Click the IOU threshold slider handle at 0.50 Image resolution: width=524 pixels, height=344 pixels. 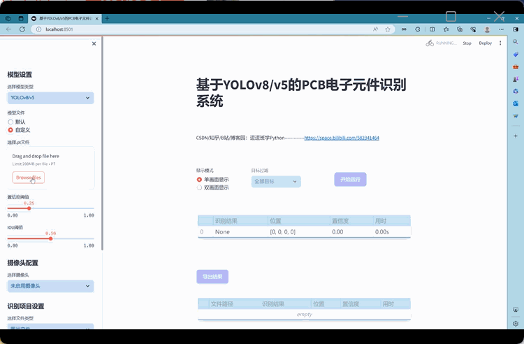(x=51, y=238)
